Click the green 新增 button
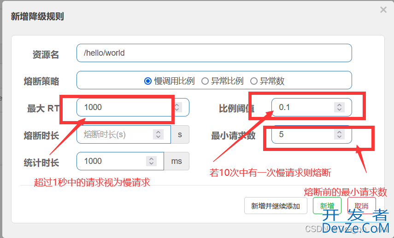 tap(327, 206)
